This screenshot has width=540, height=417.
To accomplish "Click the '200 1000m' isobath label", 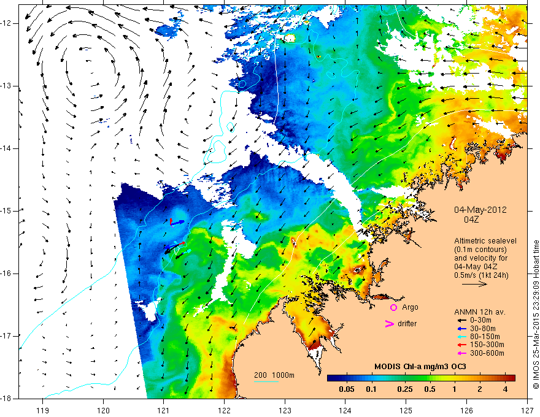I will pos(274,375).
